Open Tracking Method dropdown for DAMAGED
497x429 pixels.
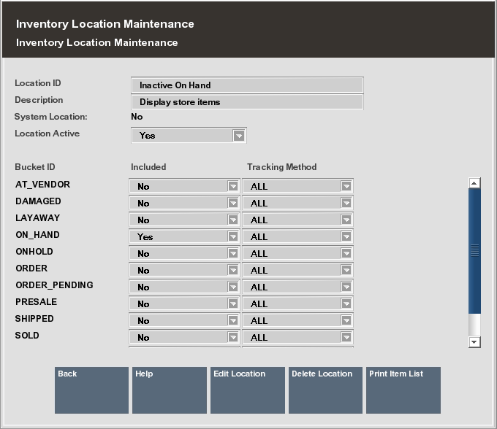pyautogui.click(x=297, y=203)
